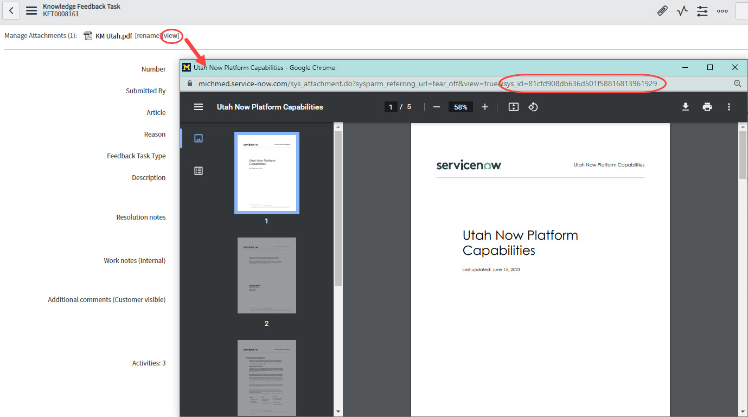Screen dimensions: 748x417
Task: Zoom into the PDF using the plus icon
Action: click(484, 107)
